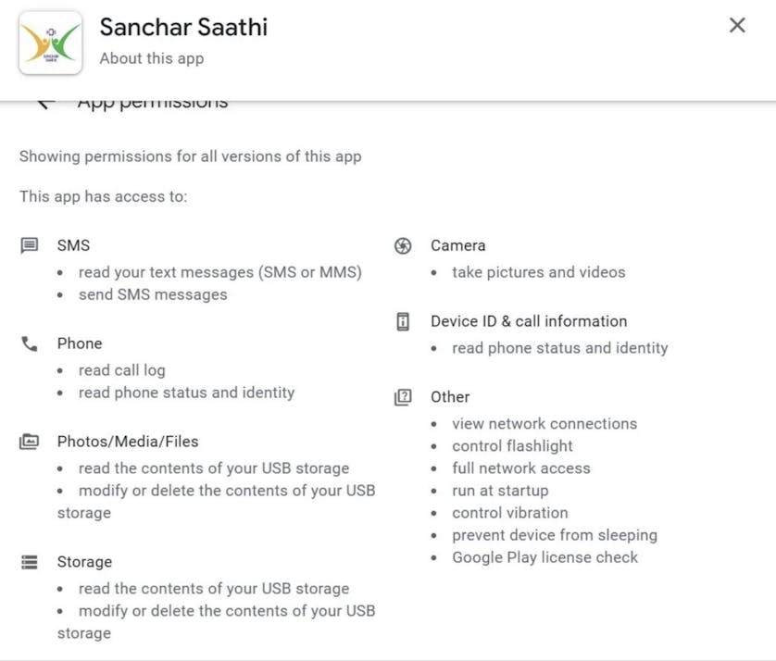Click the Sanchar Saathi app logo
This screenshot has height=661, width=776.
tap(50, 43)
